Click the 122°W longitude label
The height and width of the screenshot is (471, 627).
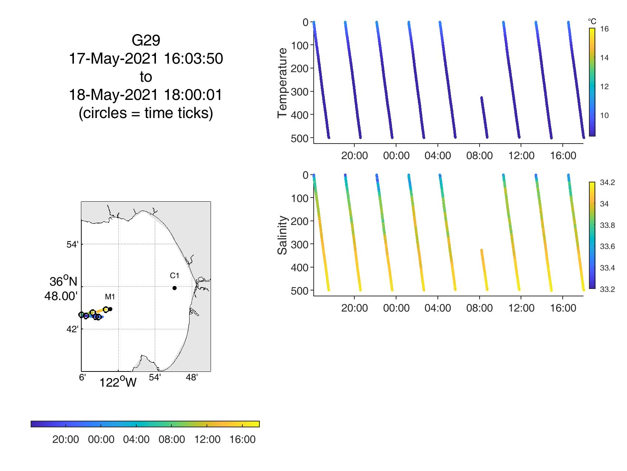click(118, 383)
